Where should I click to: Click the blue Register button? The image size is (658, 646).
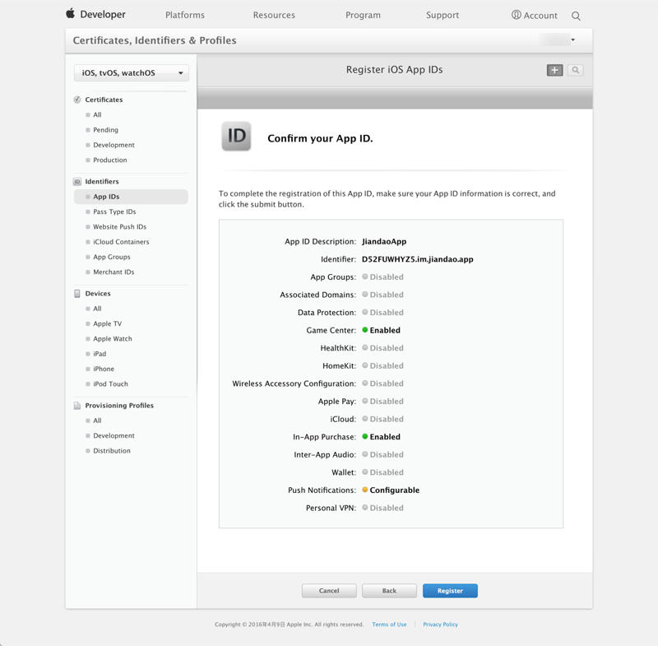point(450,591)
